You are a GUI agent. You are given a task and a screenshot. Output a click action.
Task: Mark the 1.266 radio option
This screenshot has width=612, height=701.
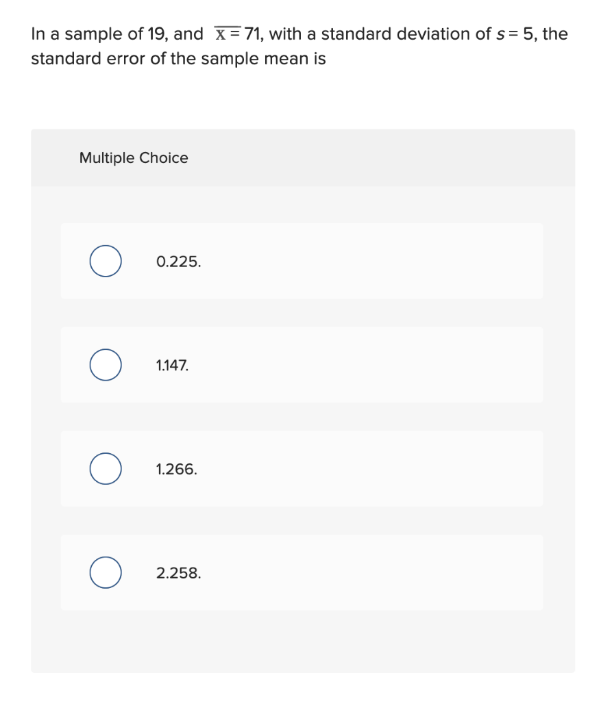[x=106, y=468]
